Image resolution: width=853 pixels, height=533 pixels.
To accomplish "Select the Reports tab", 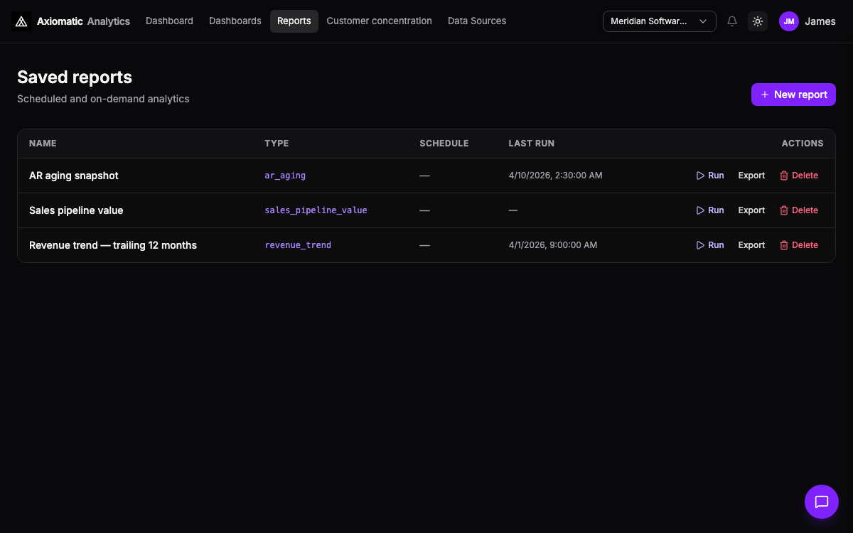I will tap(294, 21).
